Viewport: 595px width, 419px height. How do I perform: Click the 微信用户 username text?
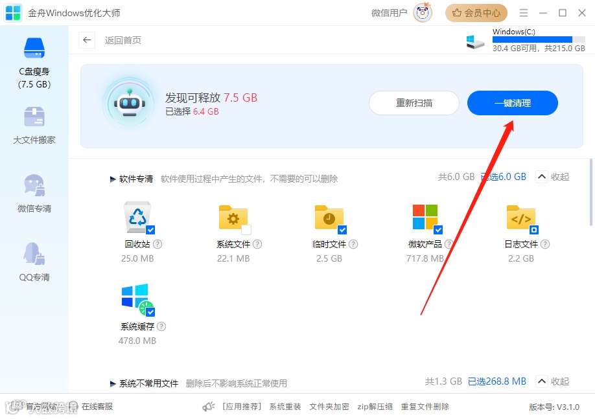click(389, 13)
